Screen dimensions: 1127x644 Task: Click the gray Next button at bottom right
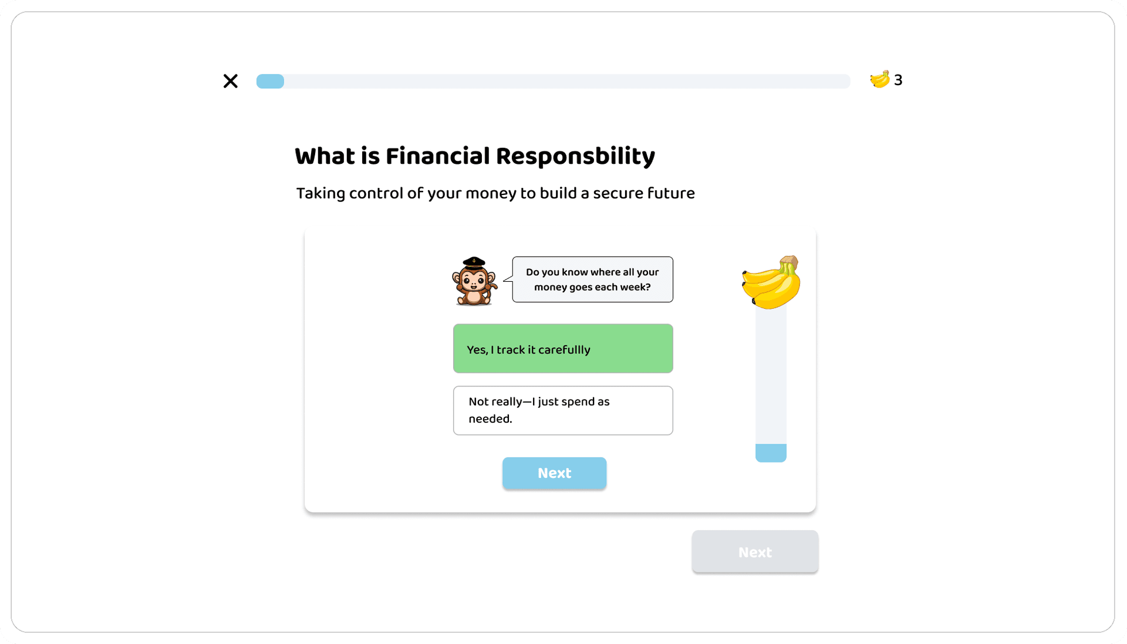[755, 552]
